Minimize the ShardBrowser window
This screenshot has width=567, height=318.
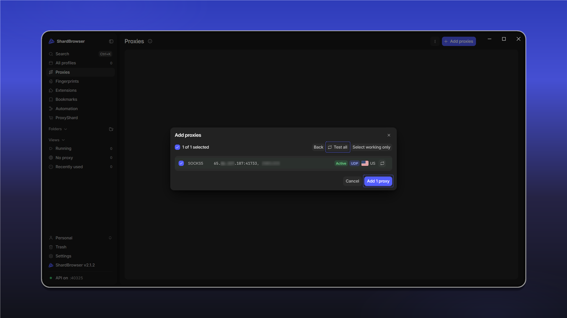tap(489, 39)
